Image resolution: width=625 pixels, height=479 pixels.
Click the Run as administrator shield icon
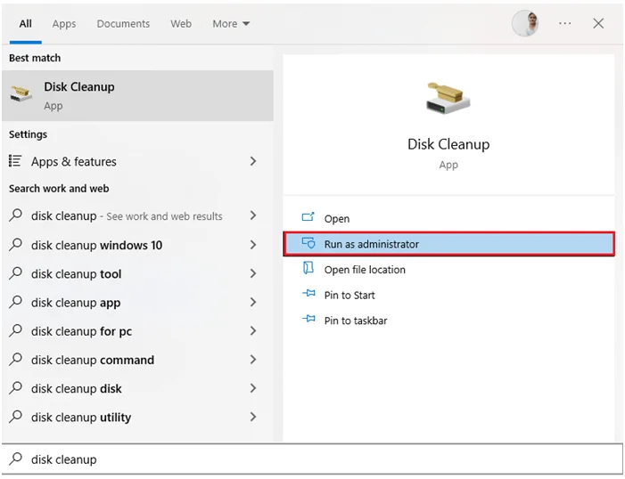(x=308, y=243)
